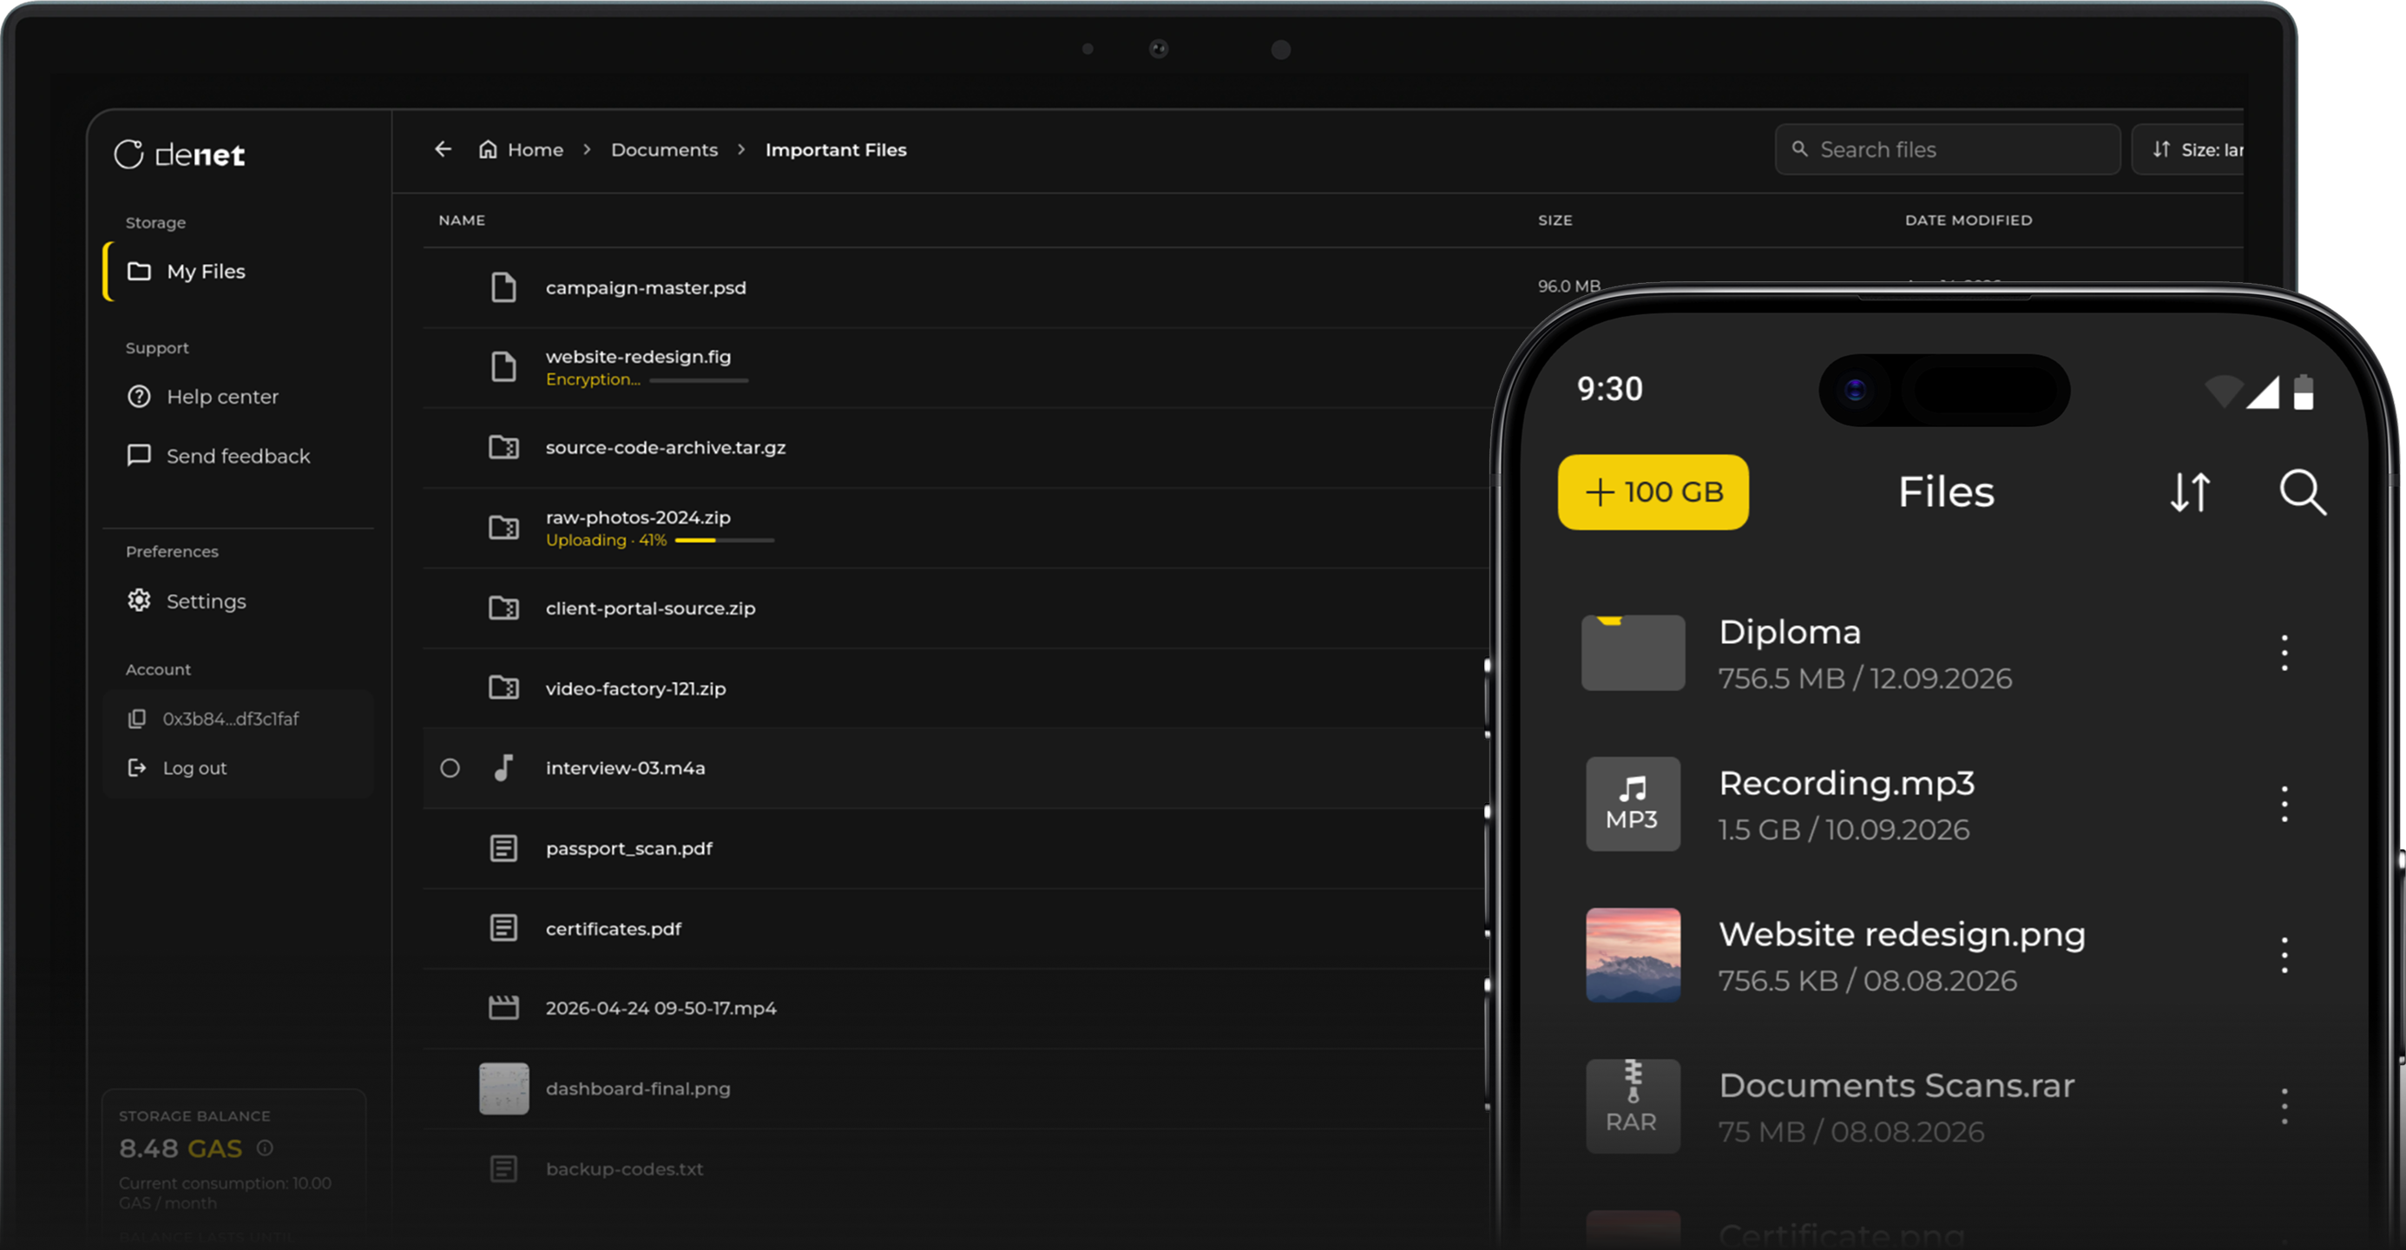Select file name backup-codes.txt
This screenshot has height=1250, width=2406.
click(x=624, y=1168)
